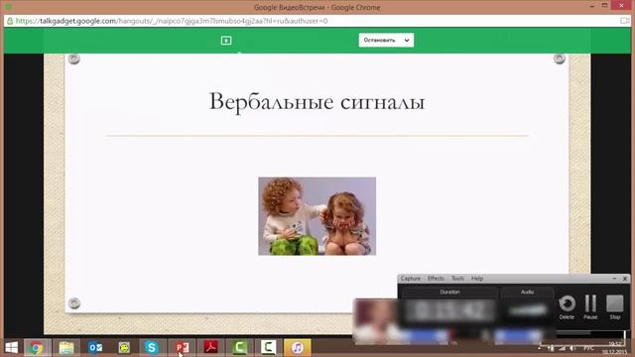Minimize the recorder window
This screenshot has height=357, width=635.
[x=614, y=279]
